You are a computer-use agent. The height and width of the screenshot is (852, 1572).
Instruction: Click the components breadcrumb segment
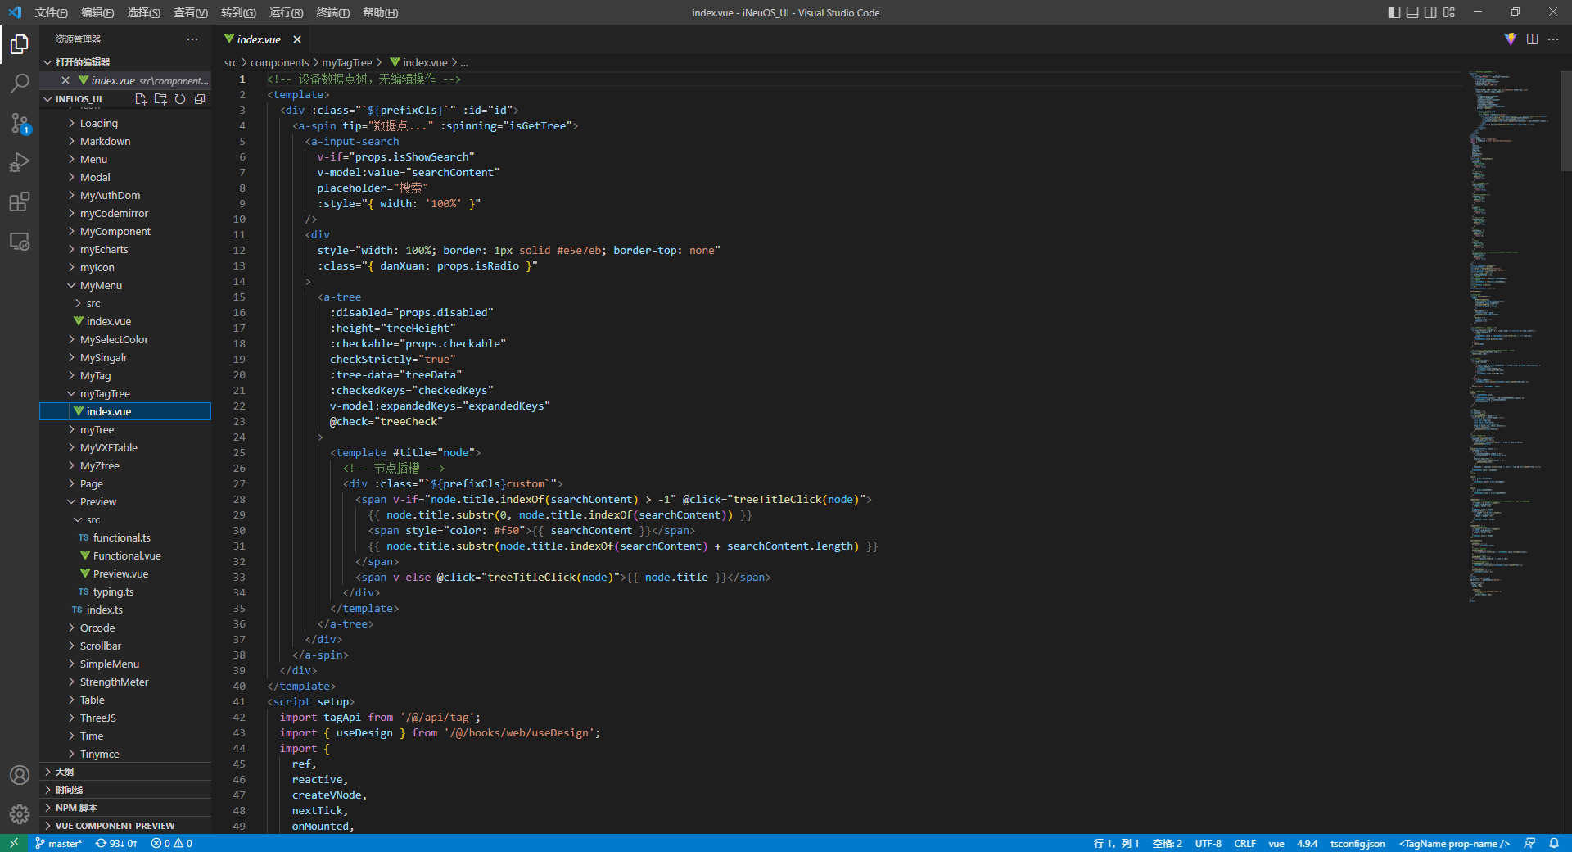pos(279,63)
